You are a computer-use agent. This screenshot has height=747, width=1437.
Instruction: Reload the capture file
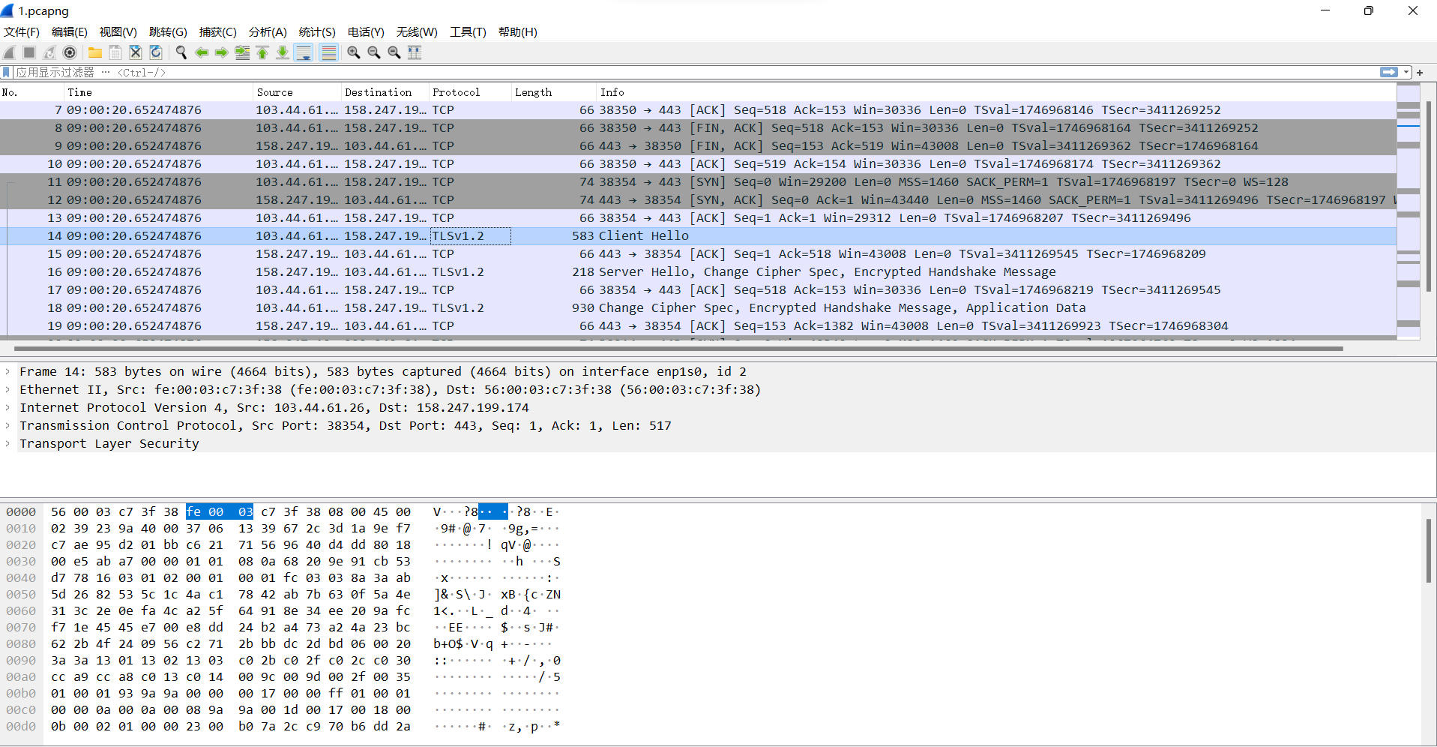tap(156, 52)
